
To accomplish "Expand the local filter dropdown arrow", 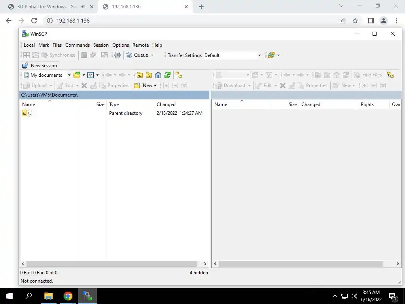I will (97, 75).
